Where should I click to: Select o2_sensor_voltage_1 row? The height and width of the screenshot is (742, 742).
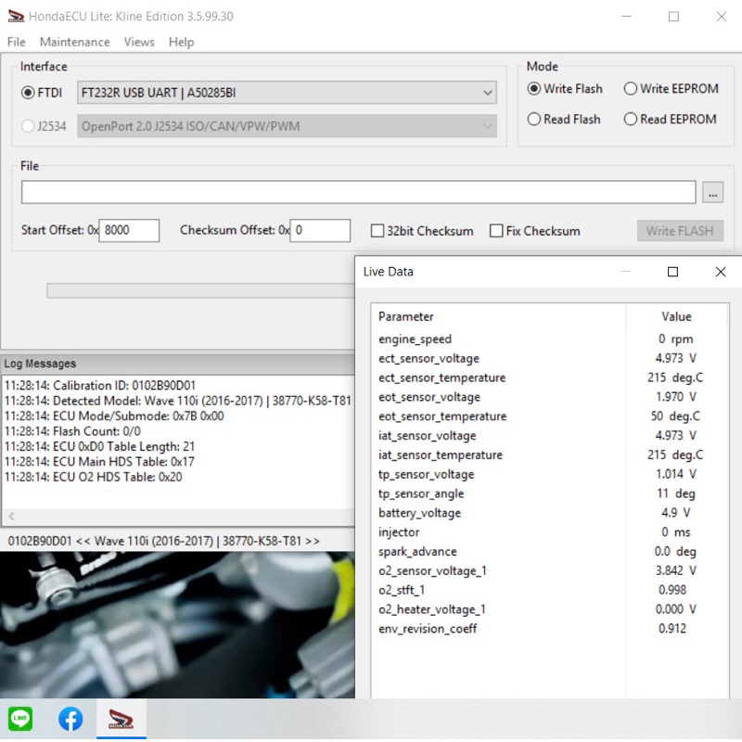[x=549, y=570]
